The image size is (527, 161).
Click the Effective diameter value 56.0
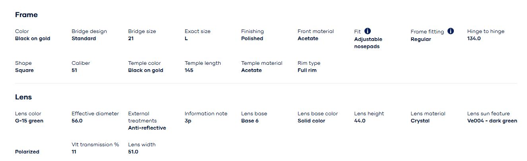[x=77, y=121]
